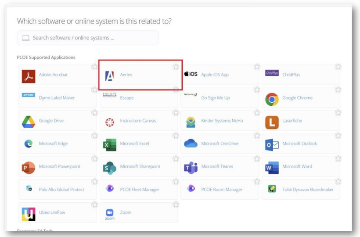Click the Go Sign Me Up logo
The width and height of the screenshot is (360, 237).
click(x=191, y=94)
